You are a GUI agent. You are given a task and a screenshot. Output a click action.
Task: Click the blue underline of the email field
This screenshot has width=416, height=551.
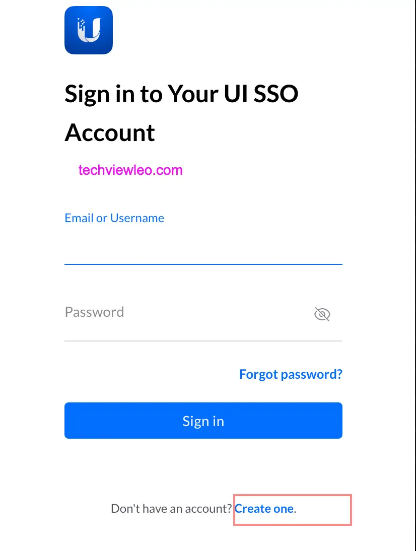pos(203,264)
